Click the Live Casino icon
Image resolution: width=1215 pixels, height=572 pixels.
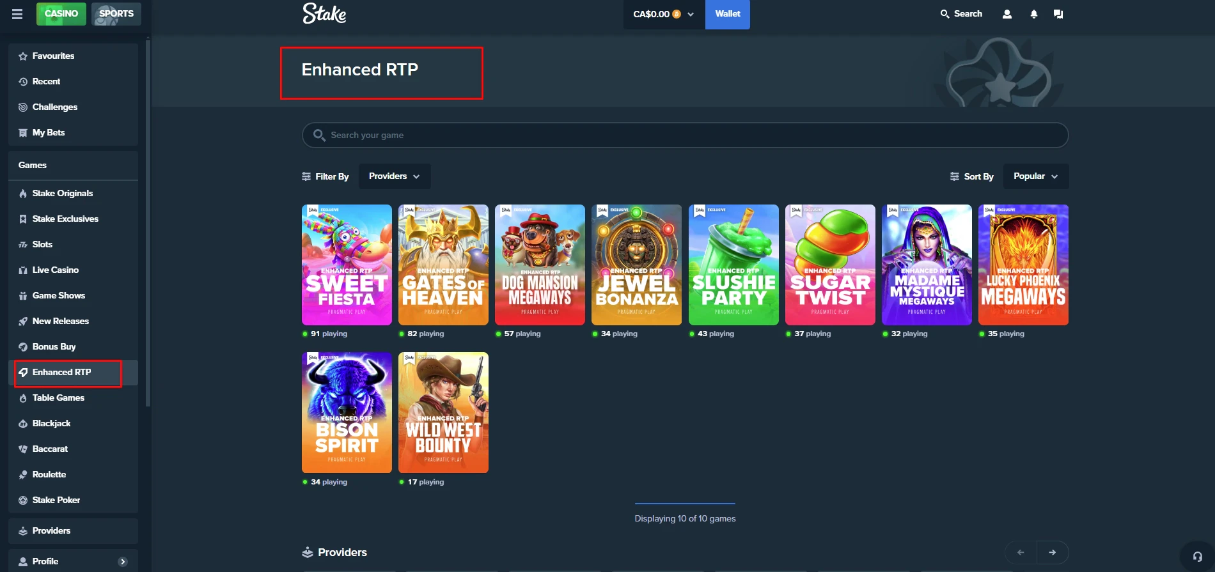pos(23,270)
